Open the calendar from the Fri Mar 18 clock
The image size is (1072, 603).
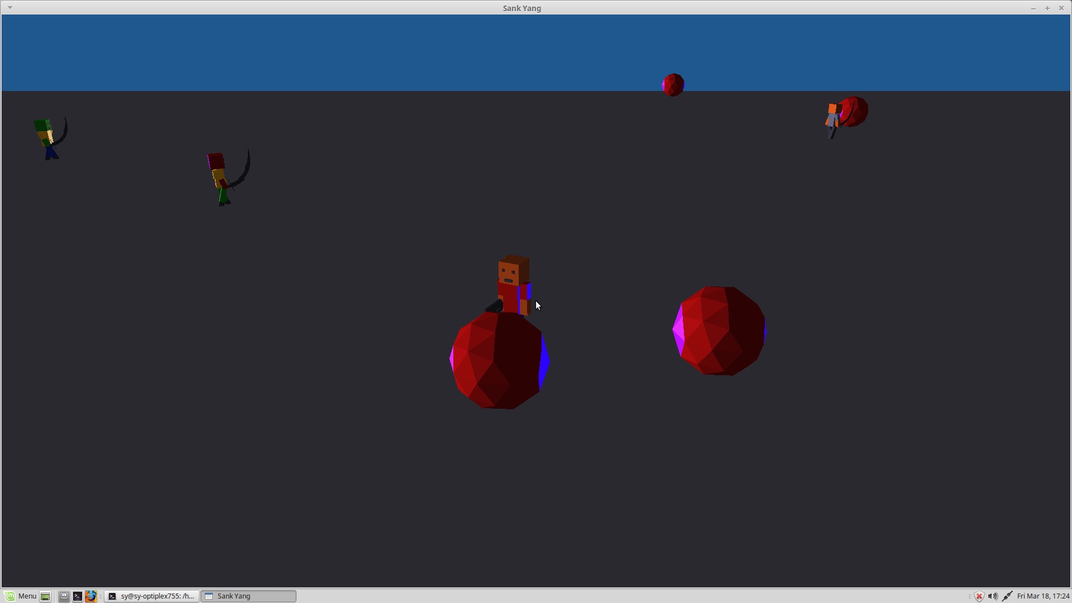pos(1043,596)
